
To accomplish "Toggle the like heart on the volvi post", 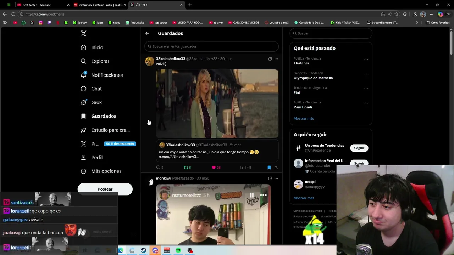I will point(214,168).
